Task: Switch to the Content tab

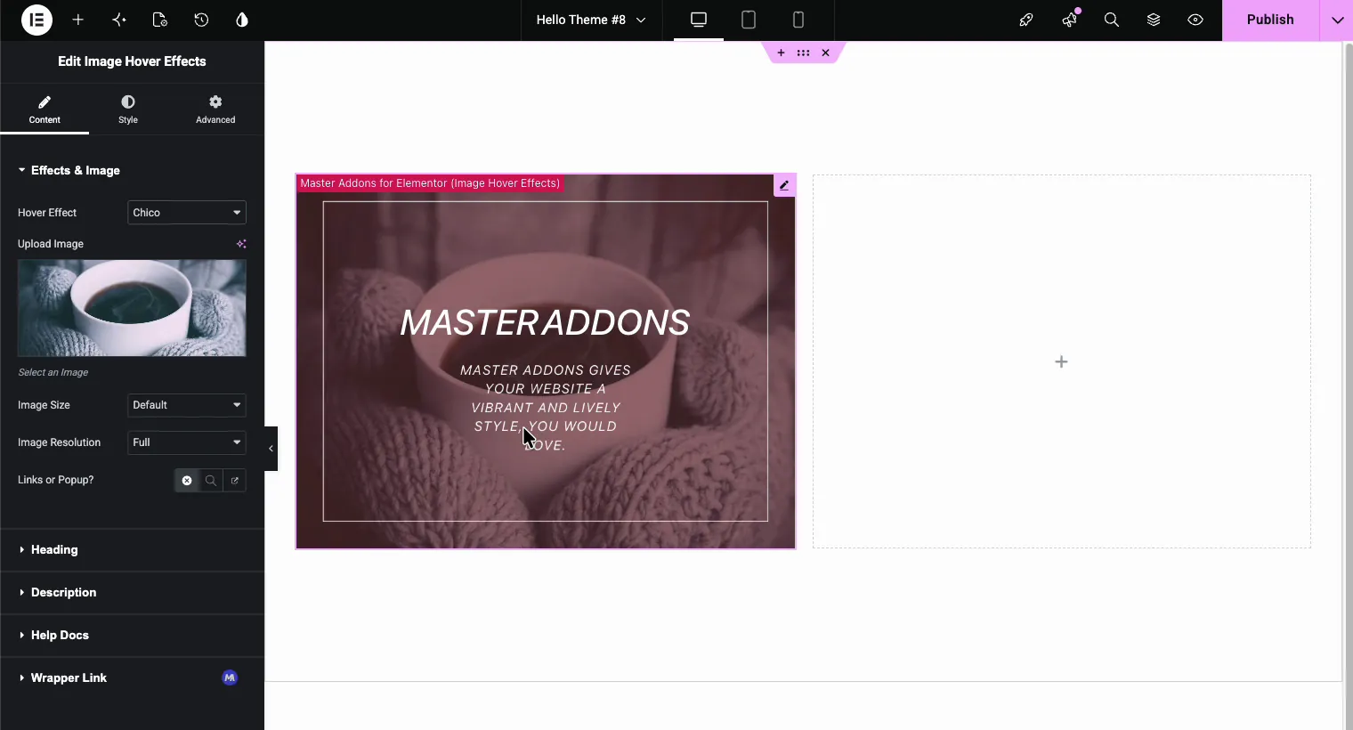Action: 45,109
